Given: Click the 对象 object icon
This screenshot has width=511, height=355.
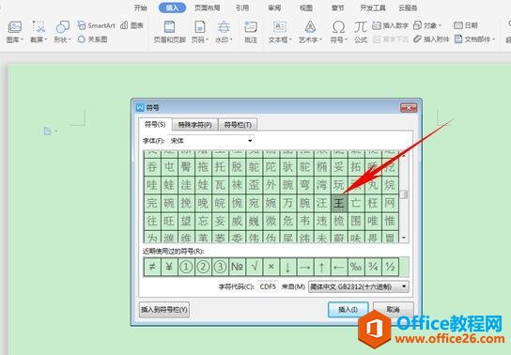Looking at the screenshot, I should pos(417,25).
